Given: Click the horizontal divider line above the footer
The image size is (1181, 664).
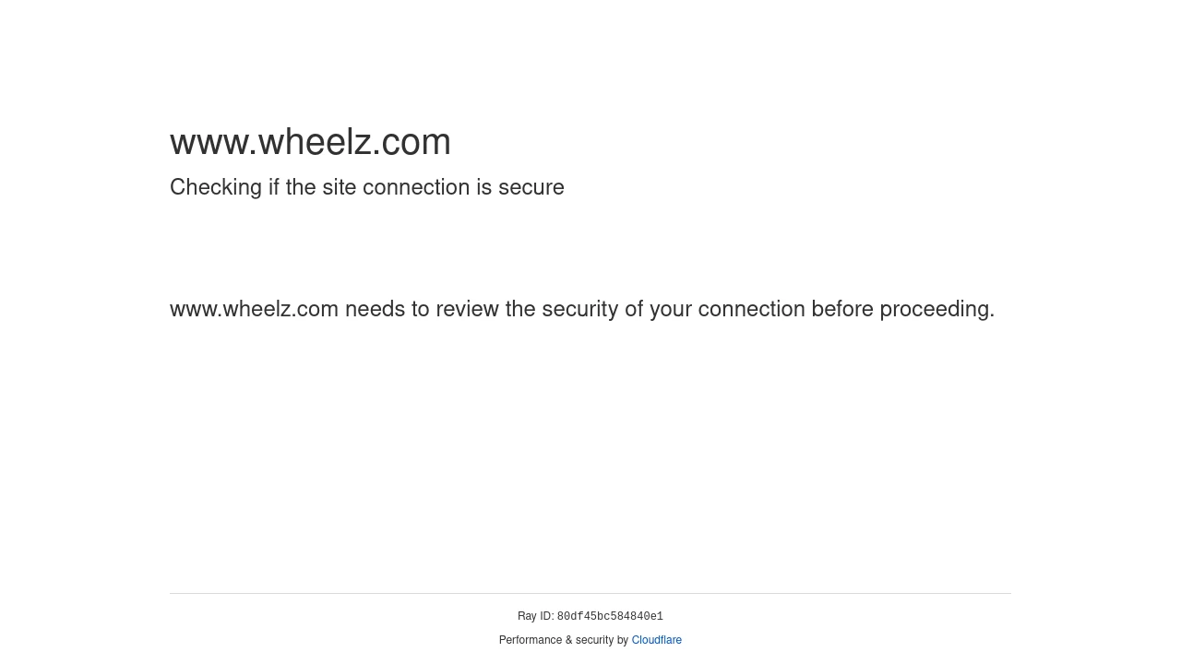Looking at the screenshot, I should (590, 593).
